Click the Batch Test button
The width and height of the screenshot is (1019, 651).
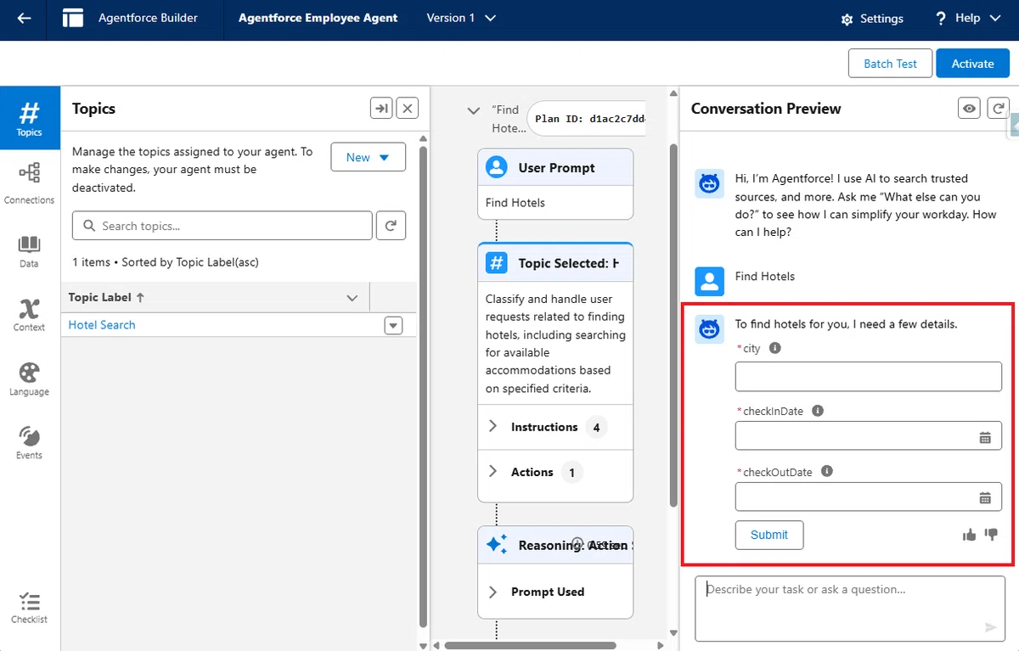(890, 64)
